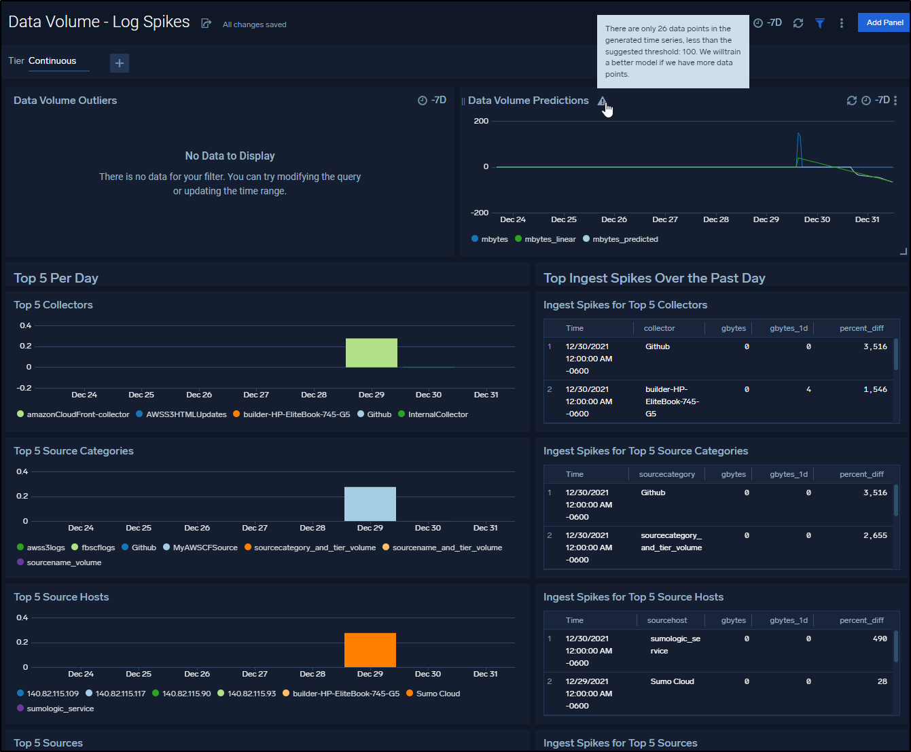Select 2,655 percent_diff value cell
Screen dimensions: 911x752
pyautogui.click(x=875, y=535)
